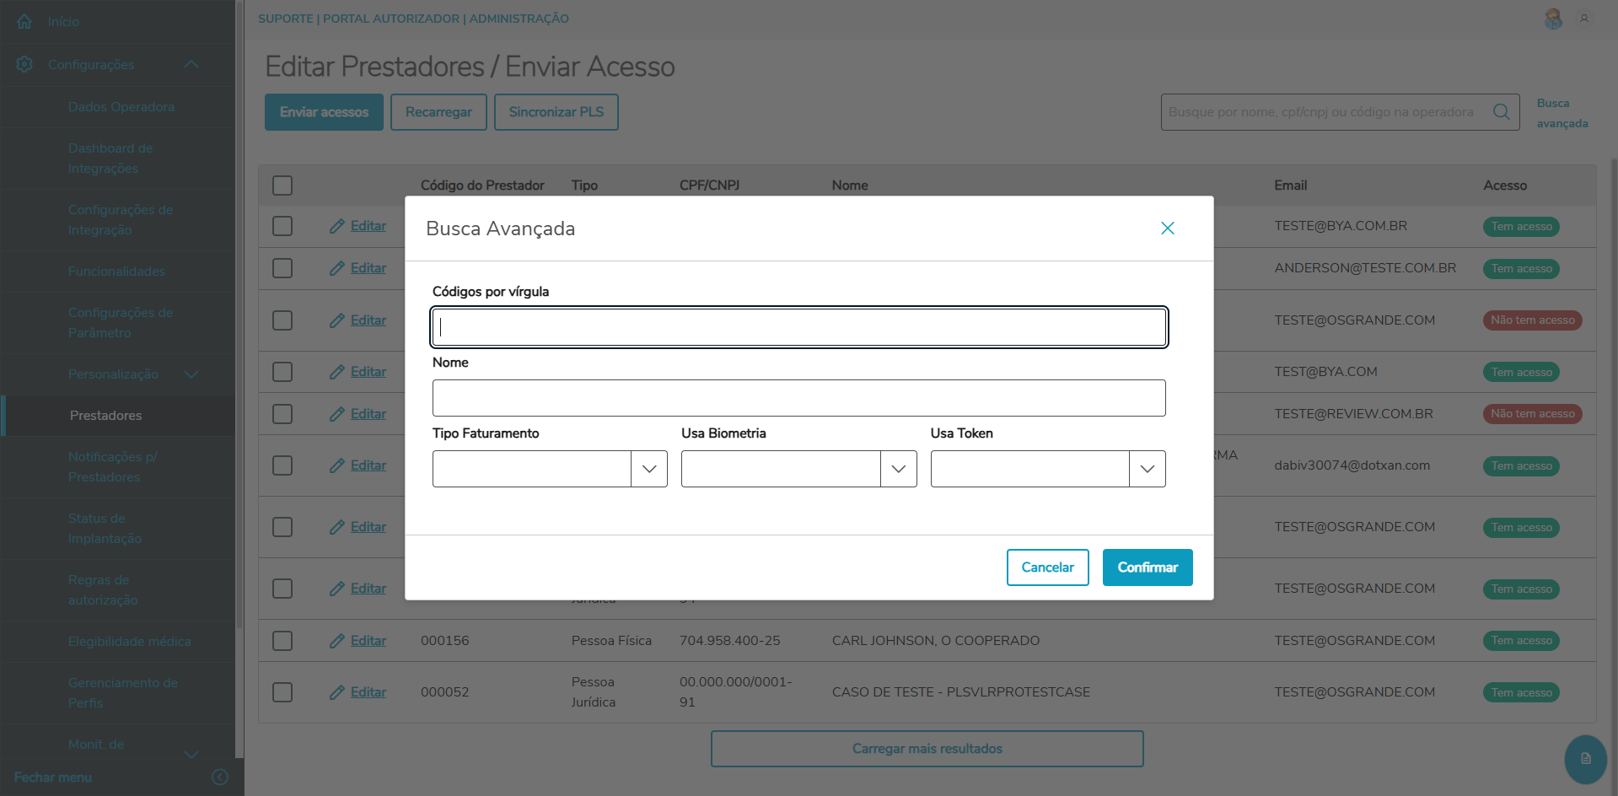Open the Tipo Faturamento dropdown
The image size is (1618, 796).
648,469
